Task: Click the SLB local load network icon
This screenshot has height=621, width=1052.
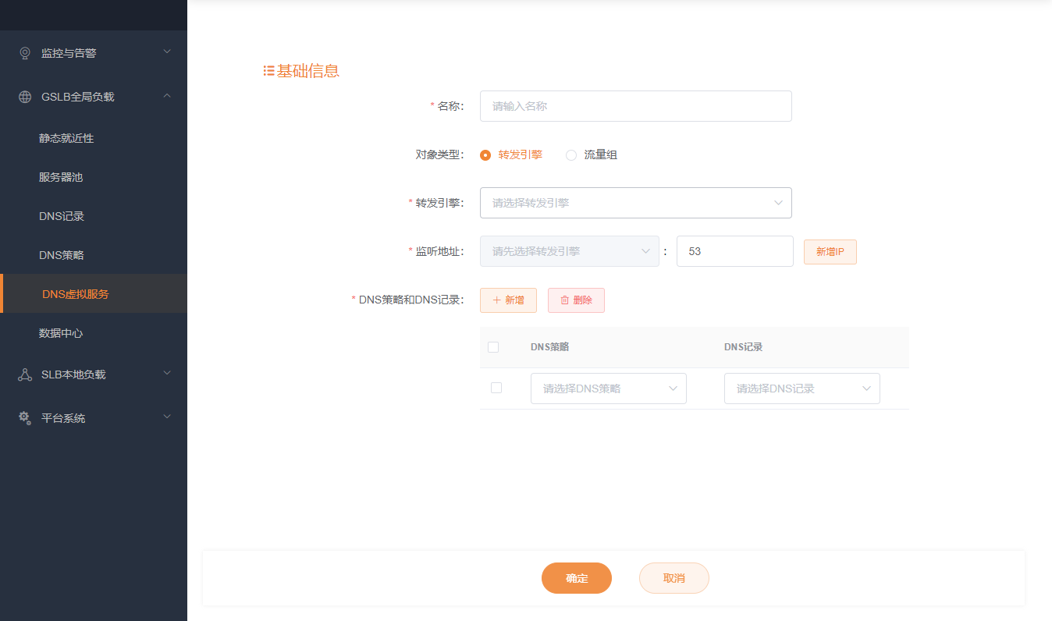Action: point(25,374)
